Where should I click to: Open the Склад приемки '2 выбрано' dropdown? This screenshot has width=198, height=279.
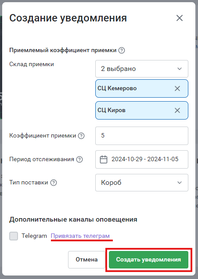point(142,69)
